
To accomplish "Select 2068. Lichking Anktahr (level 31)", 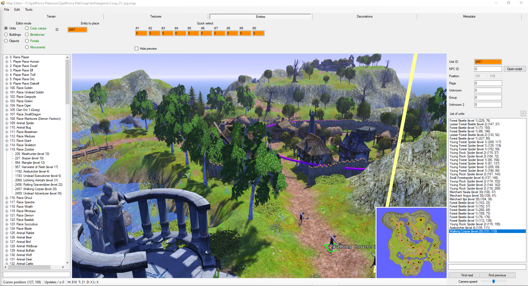I will 37,180.
